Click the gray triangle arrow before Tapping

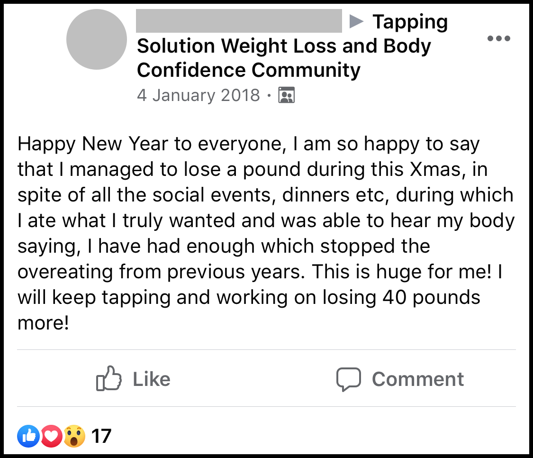tap(356, 21)
